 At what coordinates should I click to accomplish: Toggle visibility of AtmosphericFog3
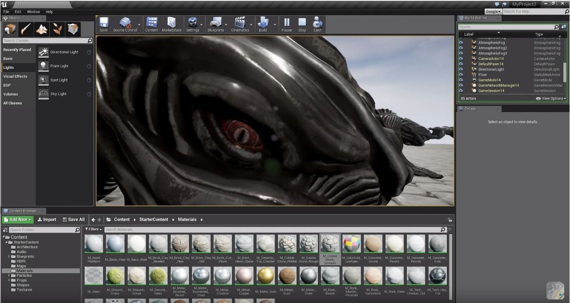coord(461,53)
